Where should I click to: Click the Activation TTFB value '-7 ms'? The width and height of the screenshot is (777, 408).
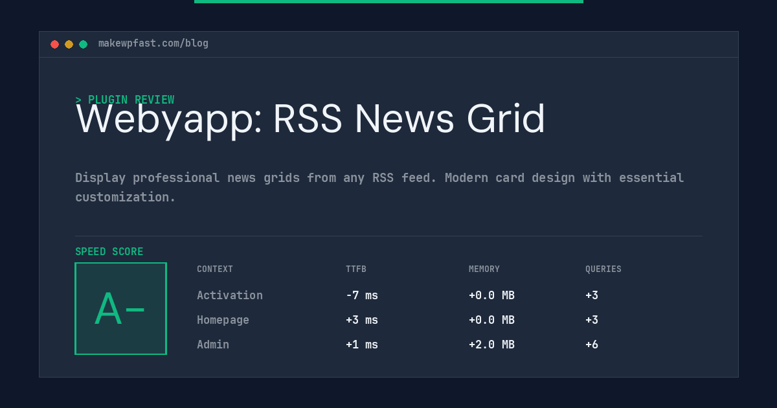(362, 295)
